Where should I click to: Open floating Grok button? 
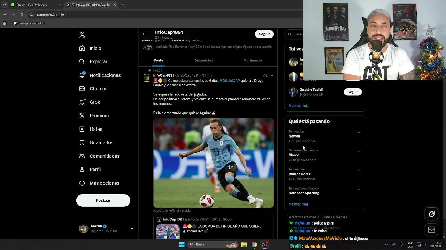(431, 214)
